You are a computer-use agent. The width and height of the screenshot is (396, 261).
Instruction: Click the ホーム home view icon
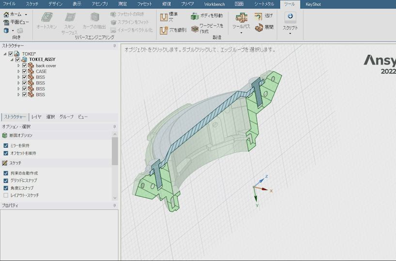[x=6, y=14]
